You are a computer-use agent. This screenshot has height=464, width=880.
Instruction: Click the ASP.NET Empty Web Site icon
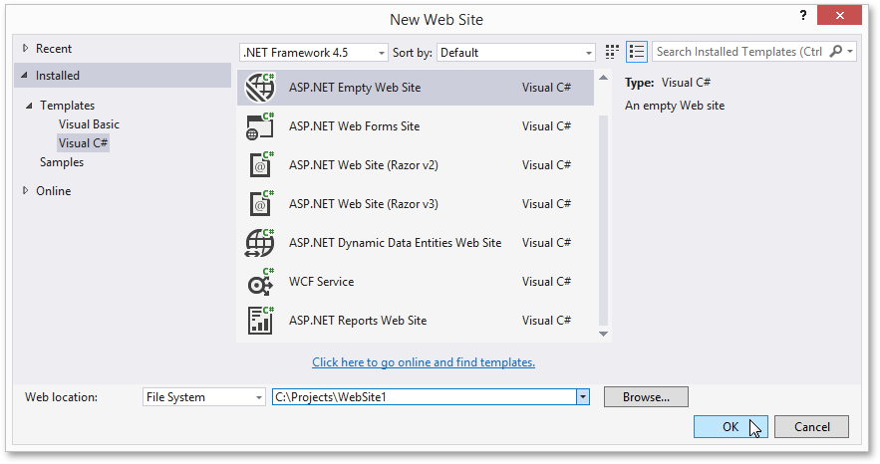point(260,88)
